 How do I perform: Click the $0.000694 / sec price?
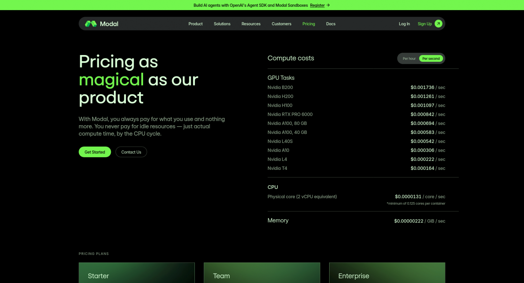coord(428,124)
